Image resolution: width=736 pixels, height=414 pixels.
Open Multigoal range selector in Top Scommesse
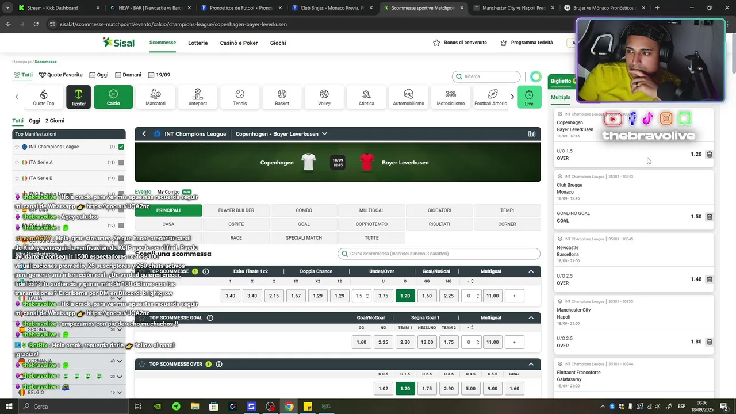coord(471,296)
